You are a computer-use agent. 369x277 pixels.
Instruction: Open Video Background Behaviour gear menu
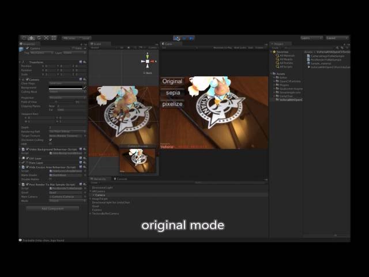click(84, 149)
